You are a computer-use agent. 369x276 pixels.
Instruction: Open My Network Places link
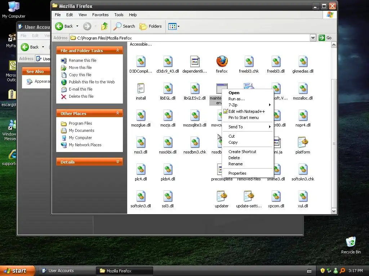(x=85, y=145)
